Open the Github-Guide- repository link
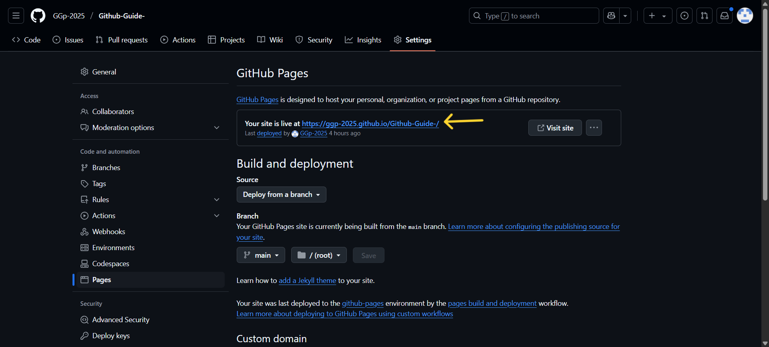The height and width of the screenshot is (347, 769). 121,16
